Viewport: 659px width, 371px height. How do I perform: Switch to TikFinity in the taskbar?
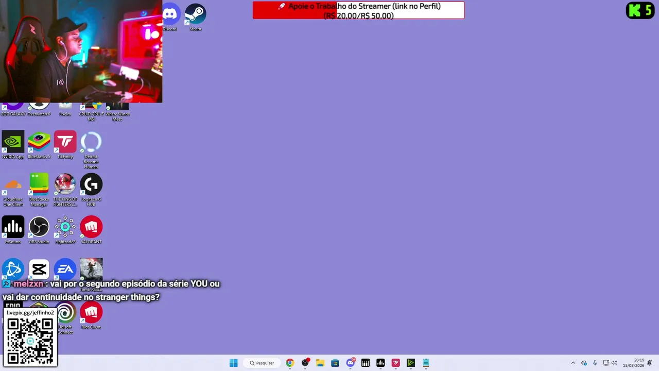(395, 363)
